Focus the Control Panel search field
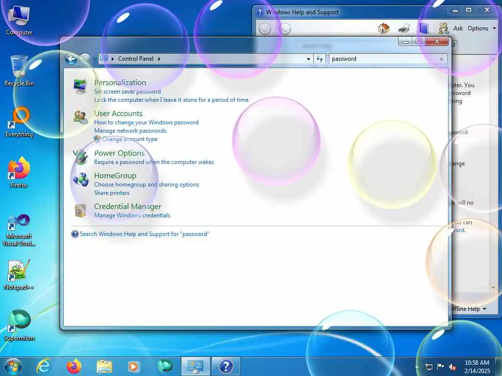This screenshot has width=502, height=376. (x=383, y=59)
